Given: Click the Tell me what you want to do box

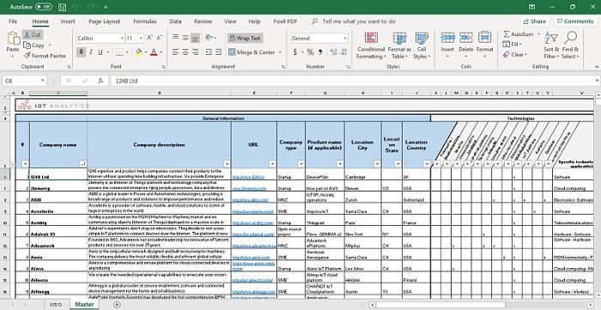Looking at the screenshot, I should pos(359,21).
